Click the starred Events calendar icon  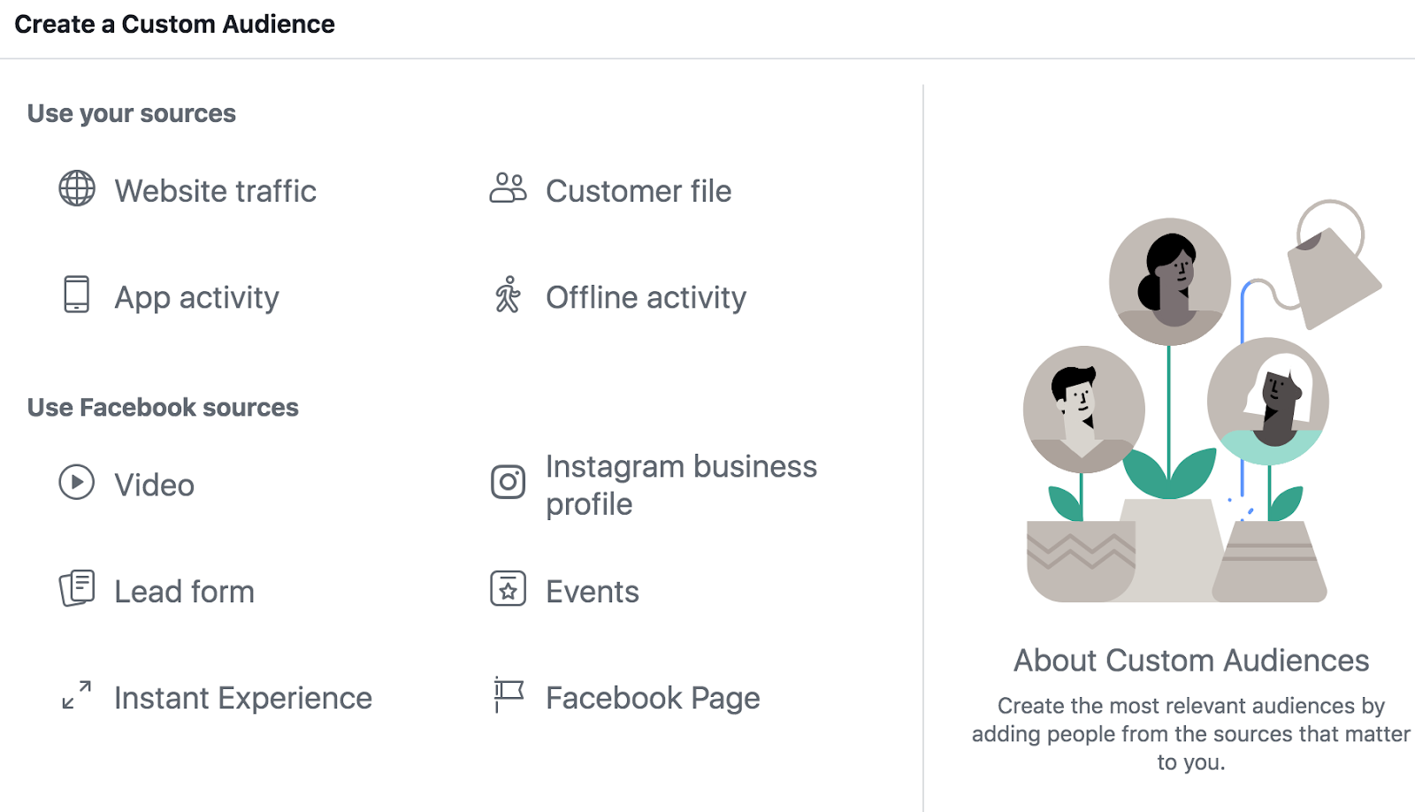pyautogui.click(x=508, y=589)
